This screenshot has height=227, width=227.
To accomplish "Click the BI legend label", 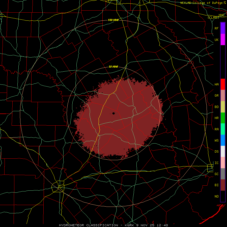I will coord(216,185).
